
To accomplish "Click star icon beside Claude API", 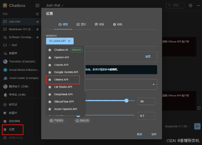I will (x=50, y=65).
